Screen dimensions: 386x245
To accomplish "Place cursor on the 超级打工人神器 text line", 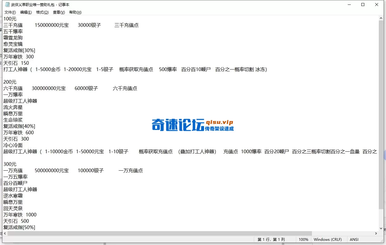I will pyautogui.click(x=20, y=101).
